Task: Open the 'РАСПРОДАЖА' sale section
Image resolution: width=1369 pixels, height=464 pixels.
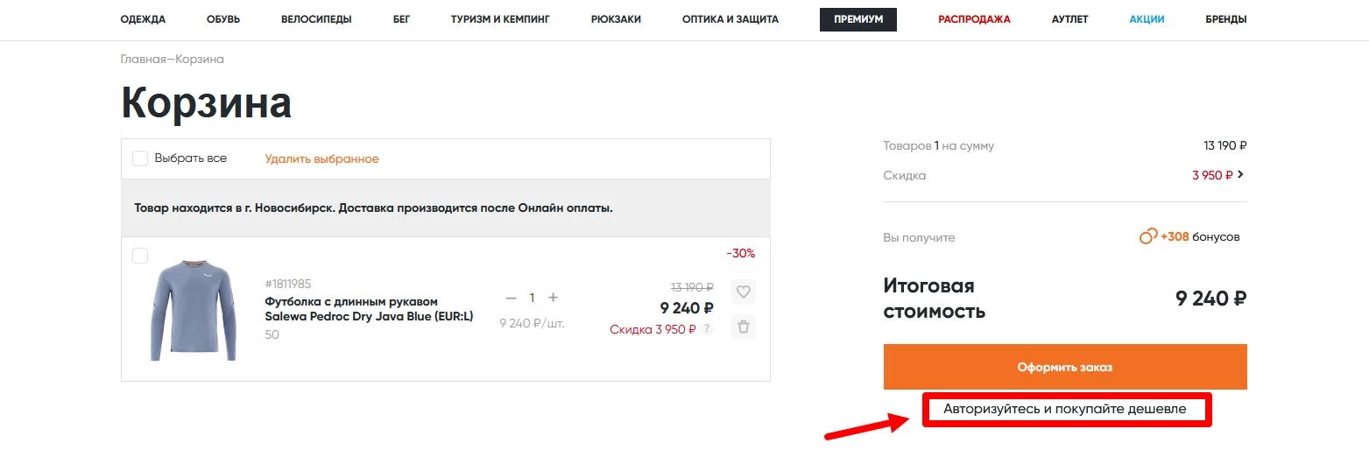Action: (974, 19)
